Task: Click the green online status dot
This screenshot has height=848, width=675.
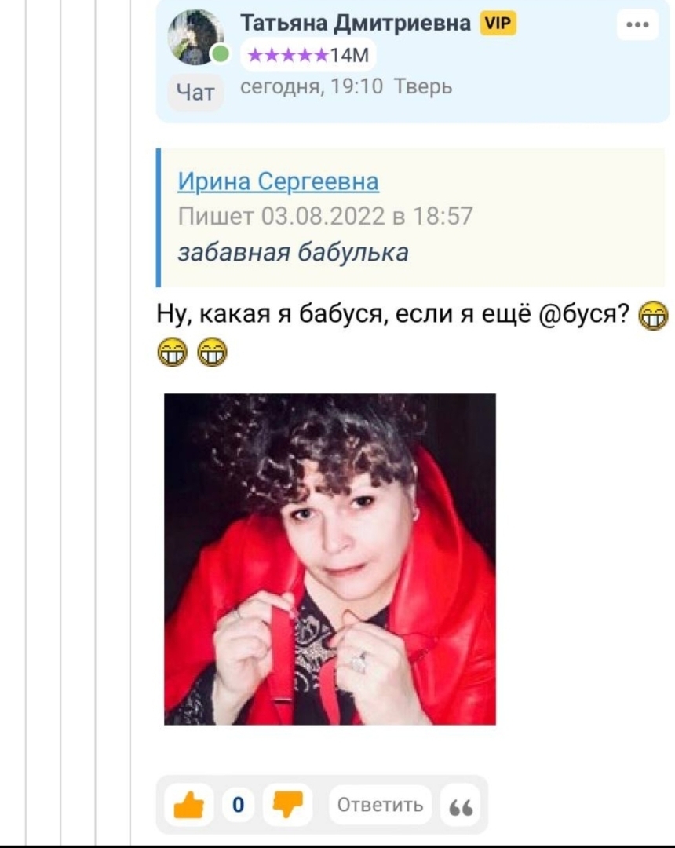Action: tap(220, 54)
